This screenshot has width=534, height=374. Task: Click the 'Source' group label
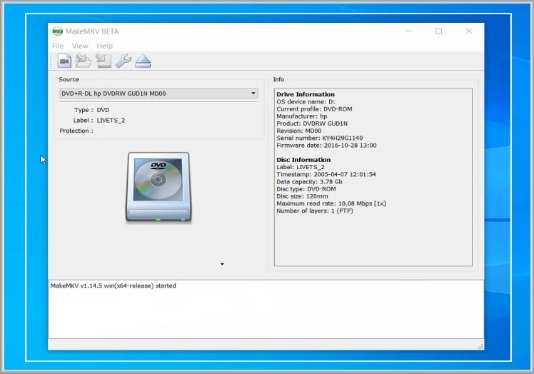(69, 79)
